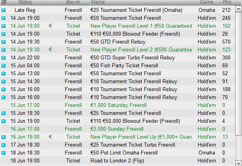242x166 pixels.
Task: Click the vertical scrollbar thumb
Action: tap(238, 74)
